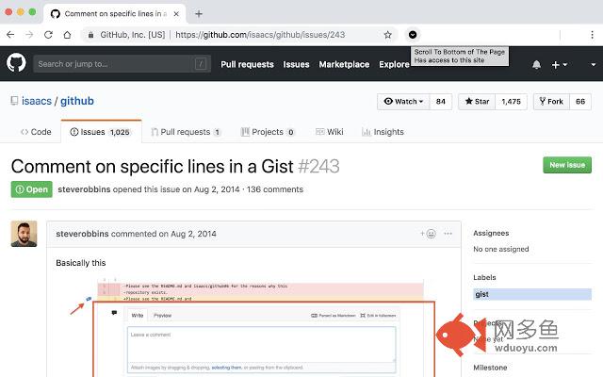Bookmark this page with the star icon
Viewport: 603px width, 377px height.
[387, 35]
